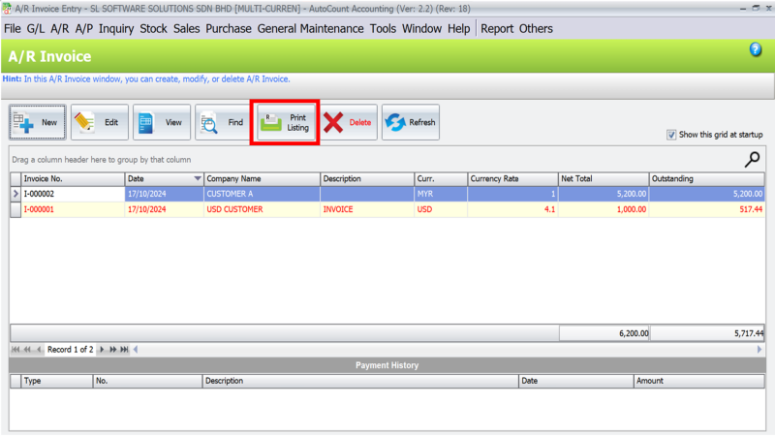The image size is (775, 436).
Task: Select invoice cell I-000001
Action: pyautogui.click(x=73, y=209)
